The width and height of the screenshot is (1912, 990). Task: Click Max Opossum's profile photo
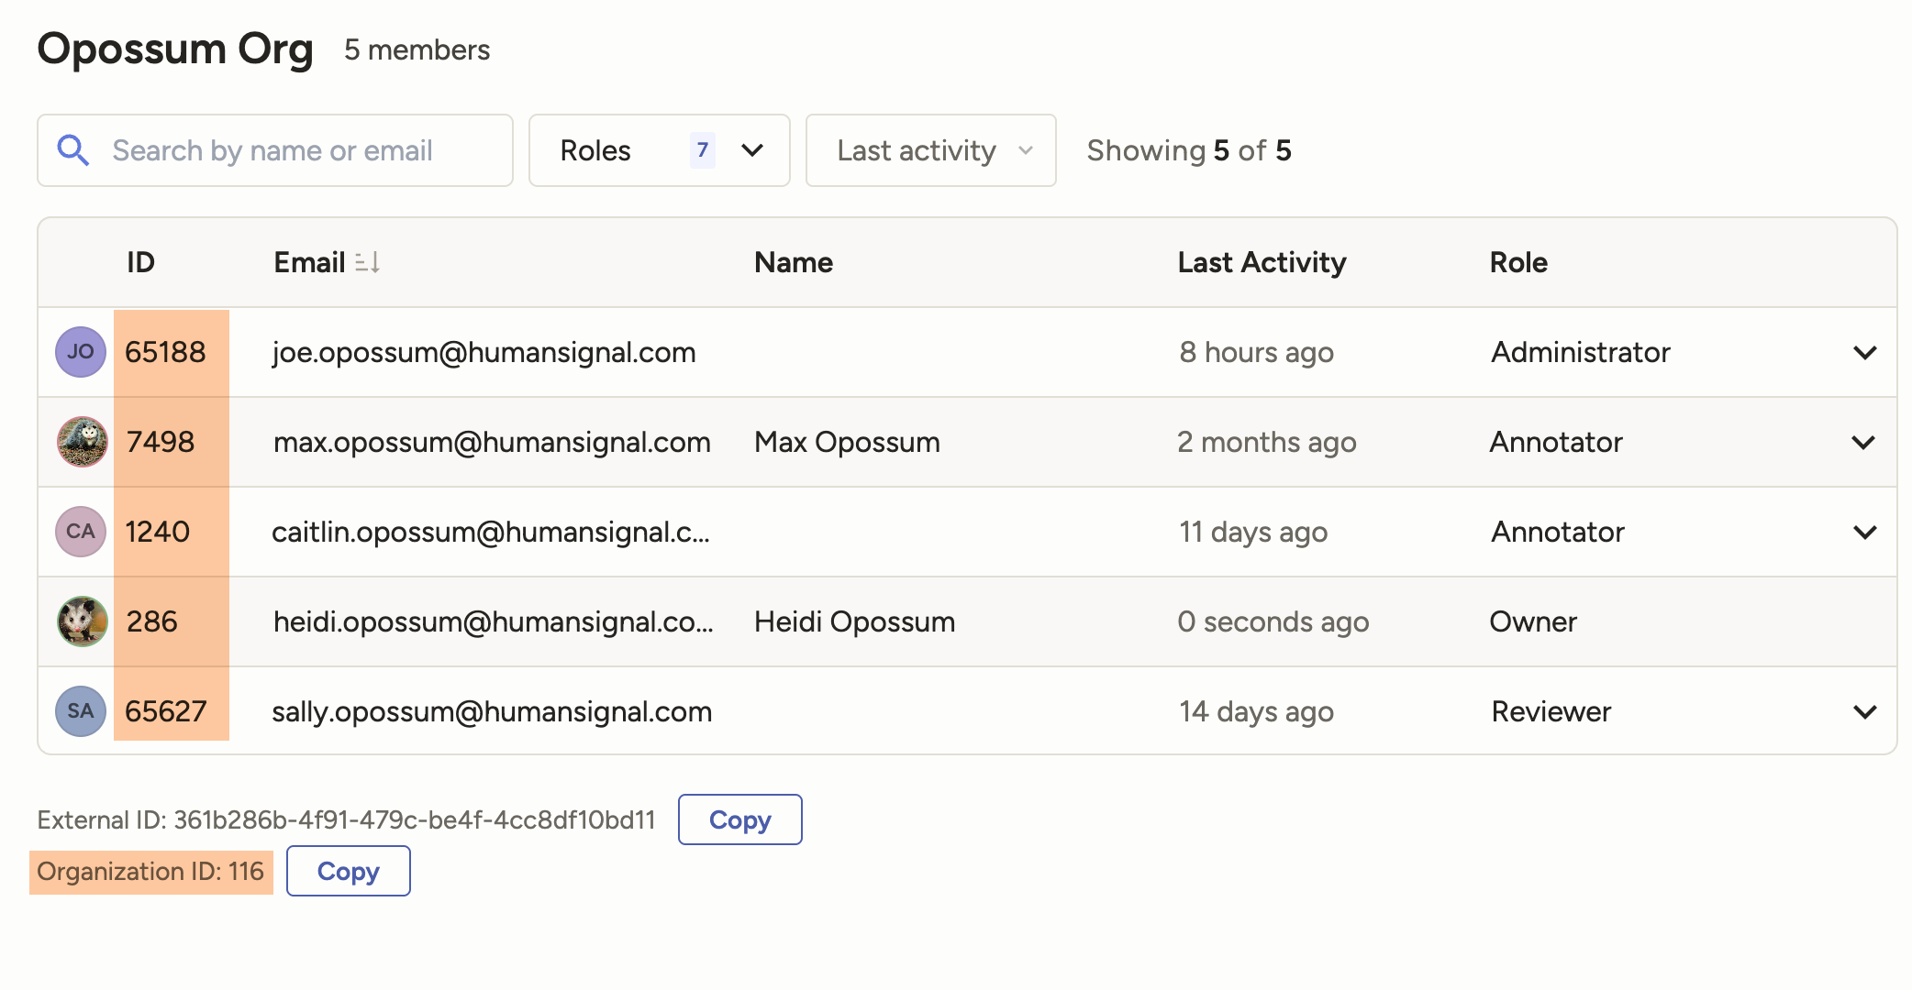tap(81, 441)
